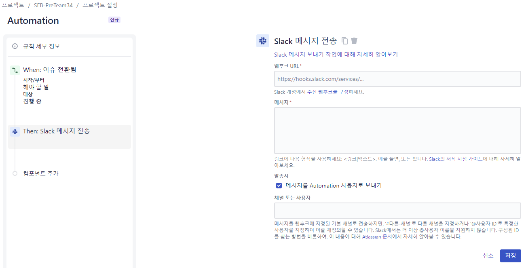Open the Atlassian 문서 link
526x268 pixels.
pos(377,237)
